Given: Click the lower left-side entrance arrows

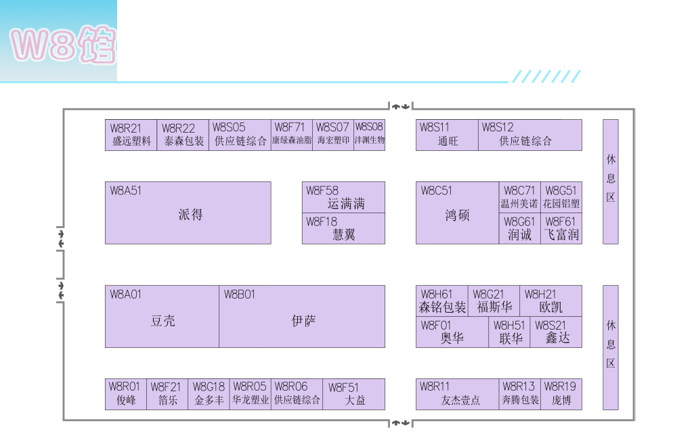Looking at the screenshot, I should [62, 290].
